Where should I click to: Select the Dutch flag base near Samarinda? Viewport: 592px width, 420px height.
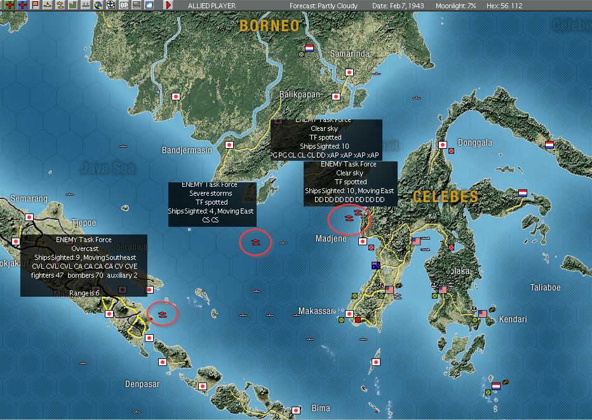(309, 48)
